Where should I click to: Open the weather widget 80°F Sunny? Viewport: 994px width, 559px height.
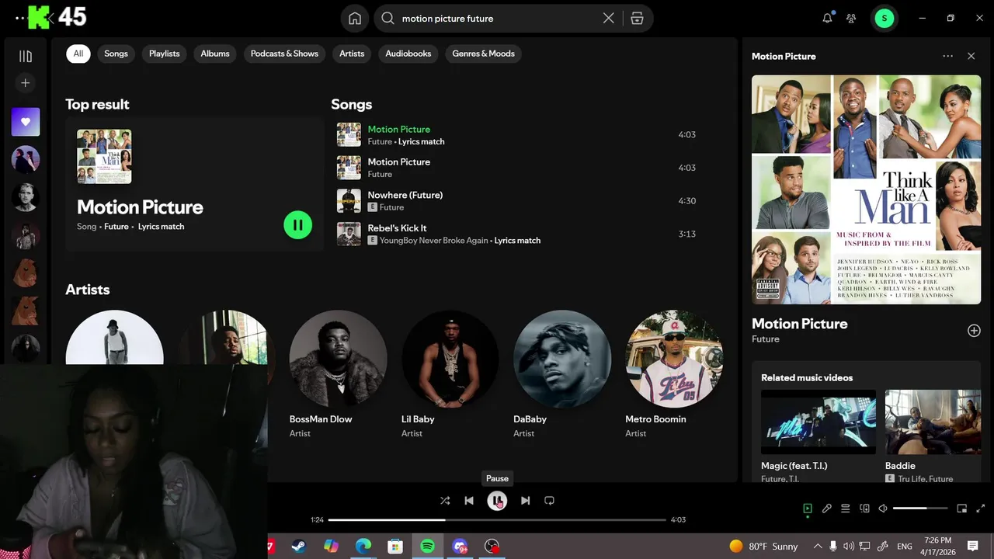click(764, 547)
